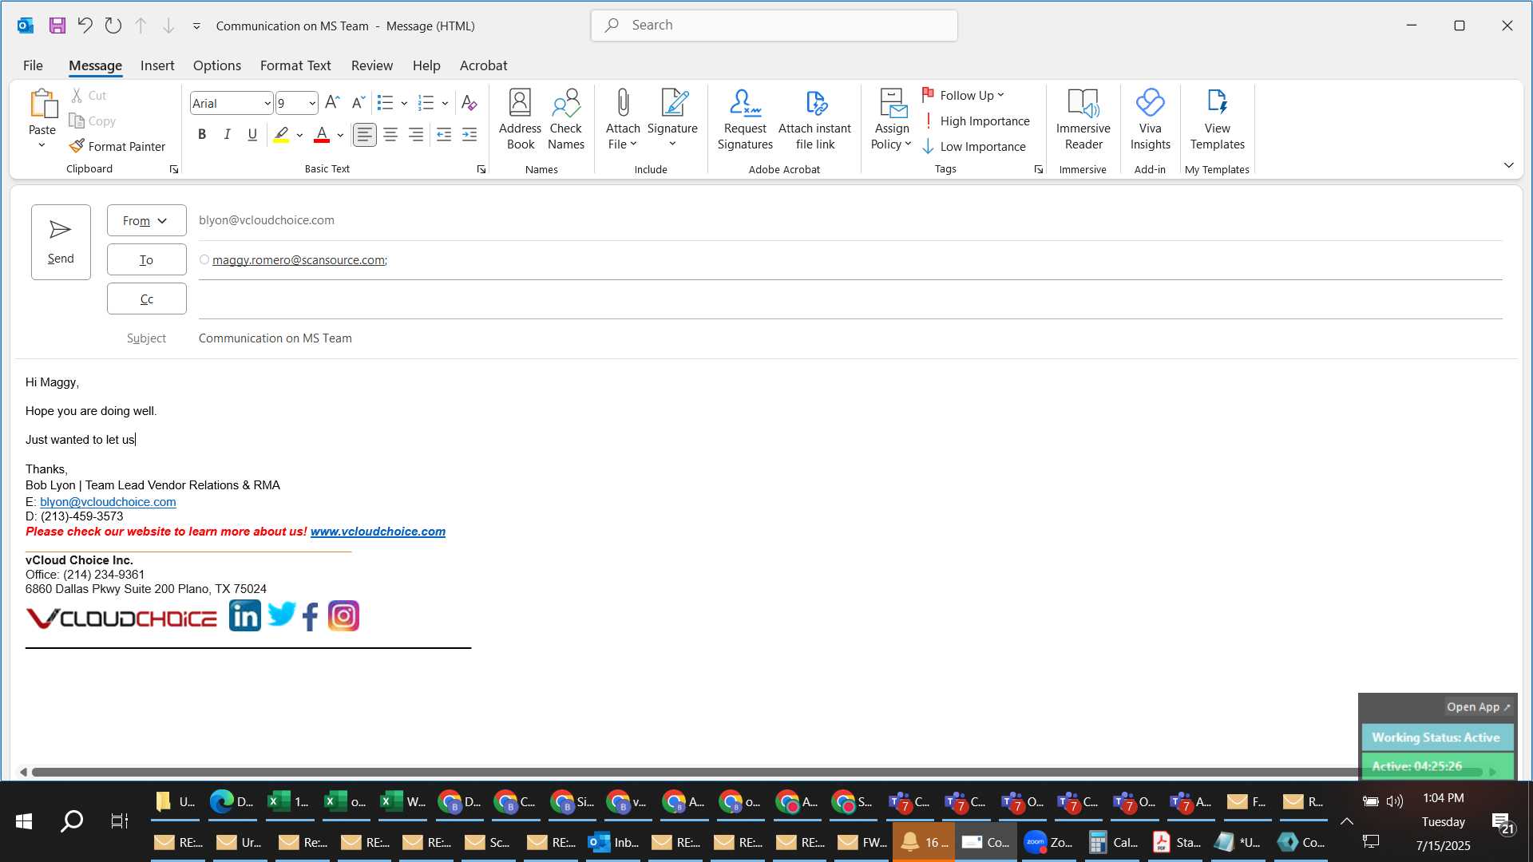Expand the font color dropdown arrow

coord(340,136)
